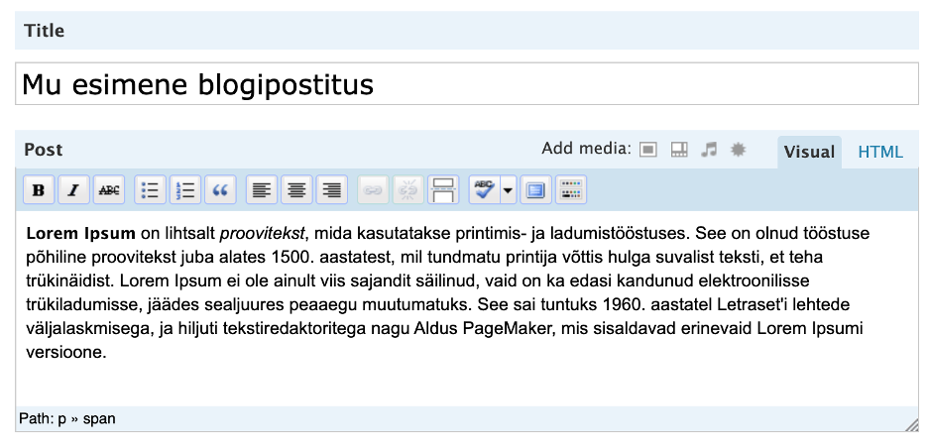Center align the text
The height and width of the screenshot is (448, 928).
tap(297, 190)
